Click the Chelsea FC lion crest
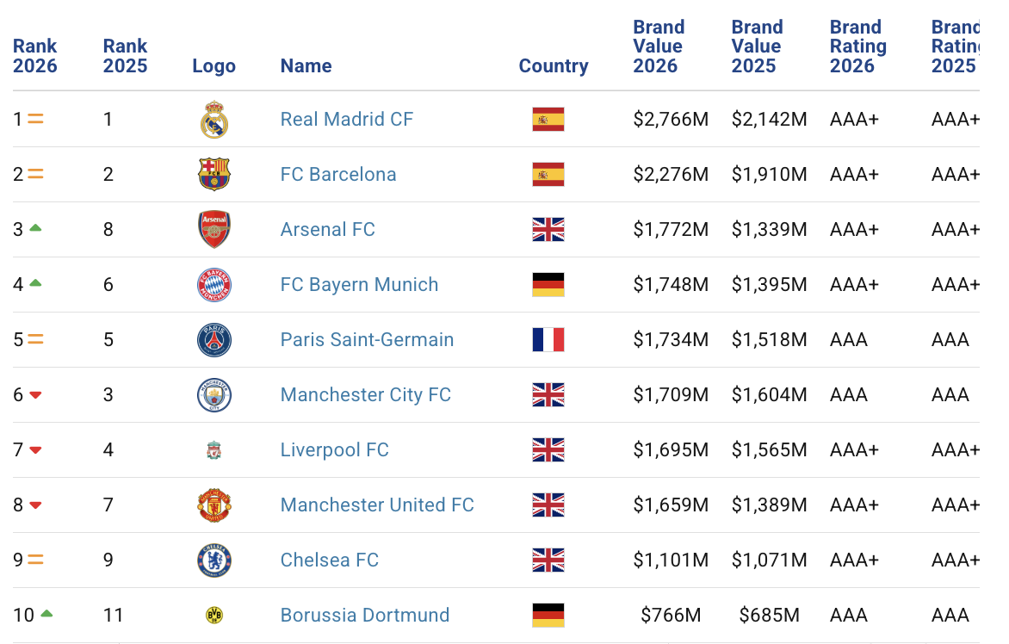1009x644 pixels. [x=214, y=560]
